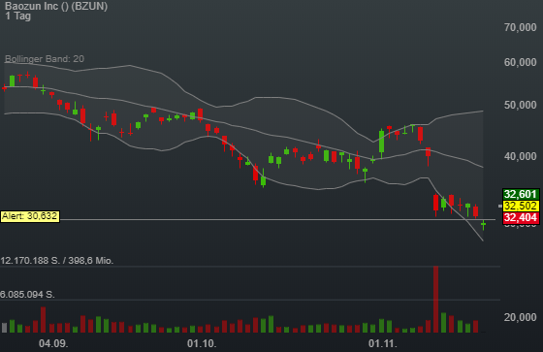Select the red price tag 32,404

[521, 217]
